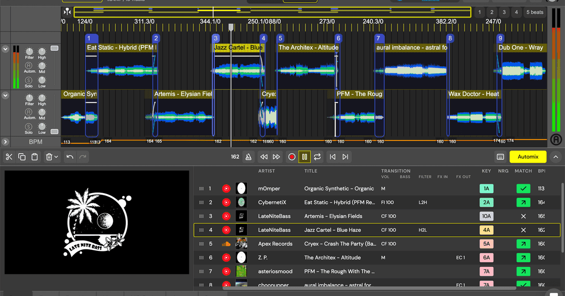565x296 pixels.
Task: Toggle Autom. on the bottom track
Action: coord(29,112)
